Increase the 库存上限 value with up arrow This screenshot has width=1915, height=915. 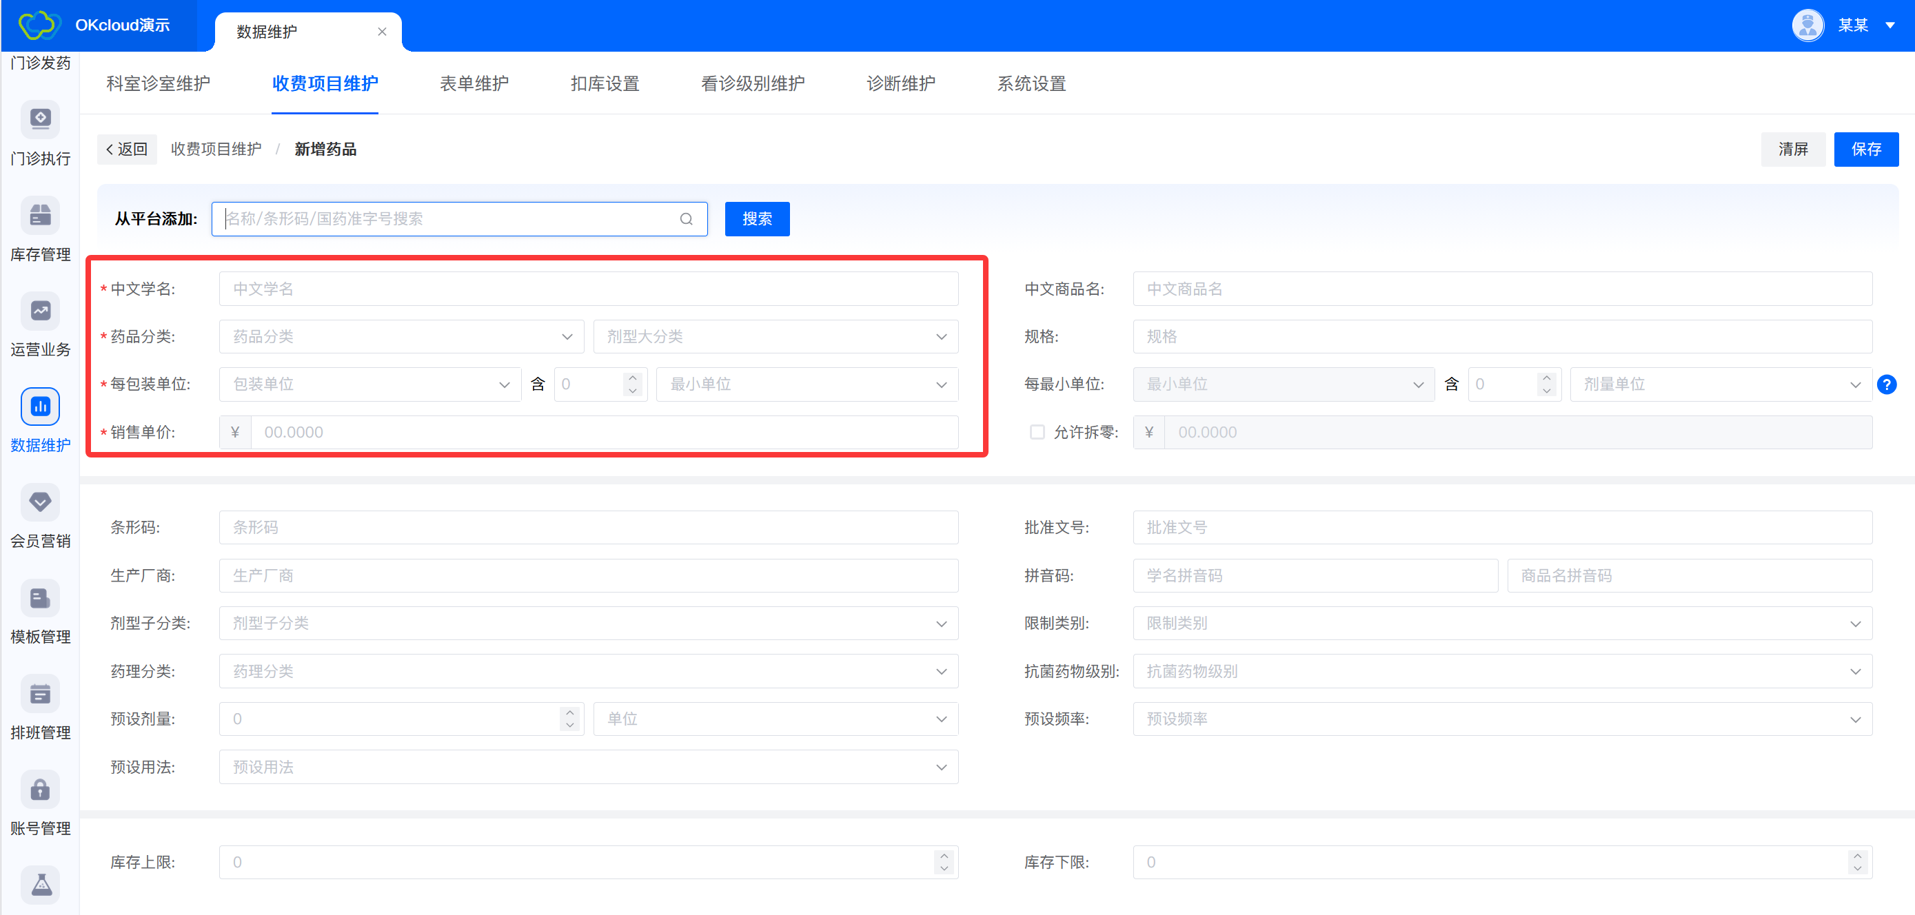pyautogui.click(x=944, y=855)
